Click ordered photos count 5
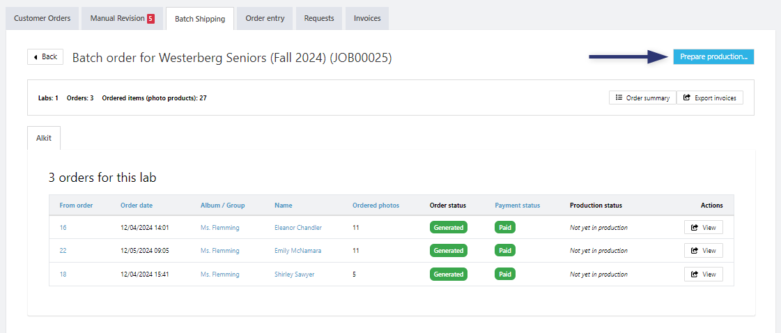Screen dimensions: 781x333 click(354, 274)
